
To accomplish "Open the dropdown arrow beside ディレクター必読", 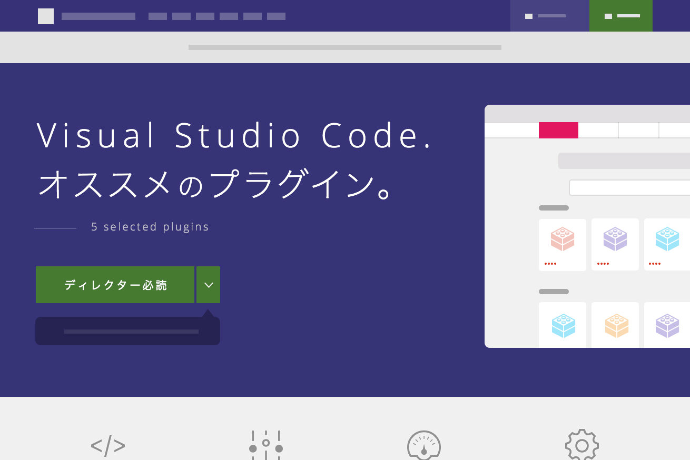I will (x=209, y=285).
